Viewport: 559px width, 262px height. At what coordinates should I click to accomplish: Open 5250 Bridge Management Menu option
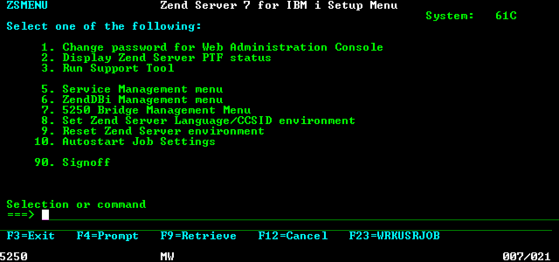146,110
